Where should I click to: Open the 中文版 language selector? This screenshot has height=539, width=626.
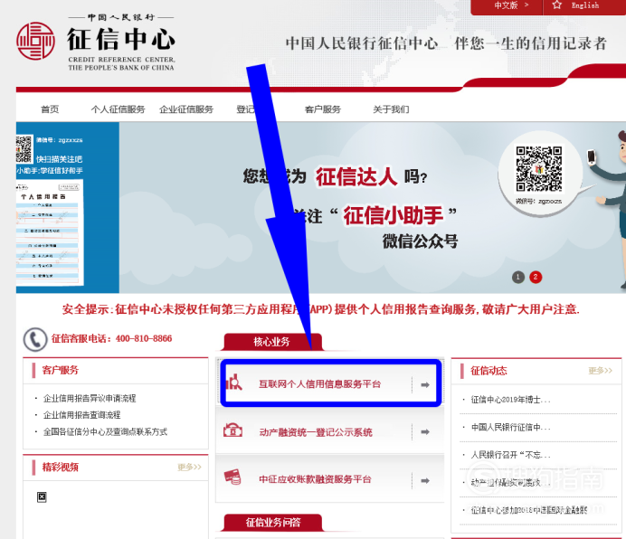coord(509,5)
